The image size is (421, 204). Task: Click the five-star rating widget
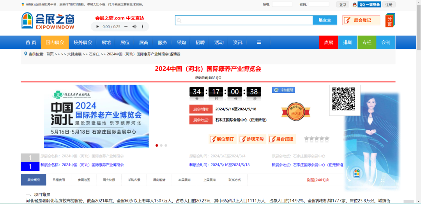coord(317,138)
